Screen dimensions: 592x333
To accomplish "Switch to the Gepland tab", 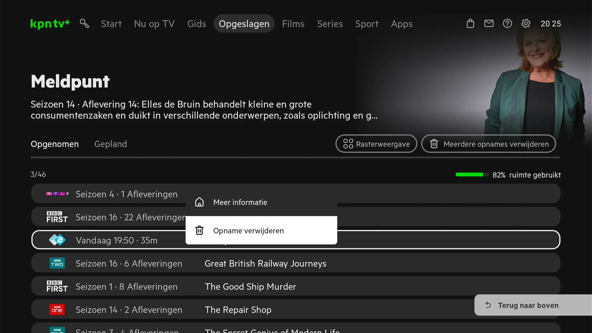I will (110, 144).
